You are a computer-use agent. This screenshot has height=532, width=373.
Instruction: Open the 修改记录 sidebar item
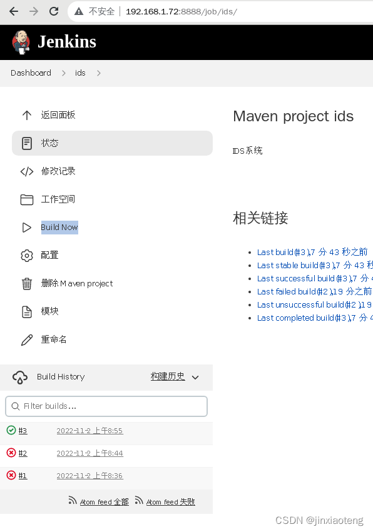pos(58,171)
